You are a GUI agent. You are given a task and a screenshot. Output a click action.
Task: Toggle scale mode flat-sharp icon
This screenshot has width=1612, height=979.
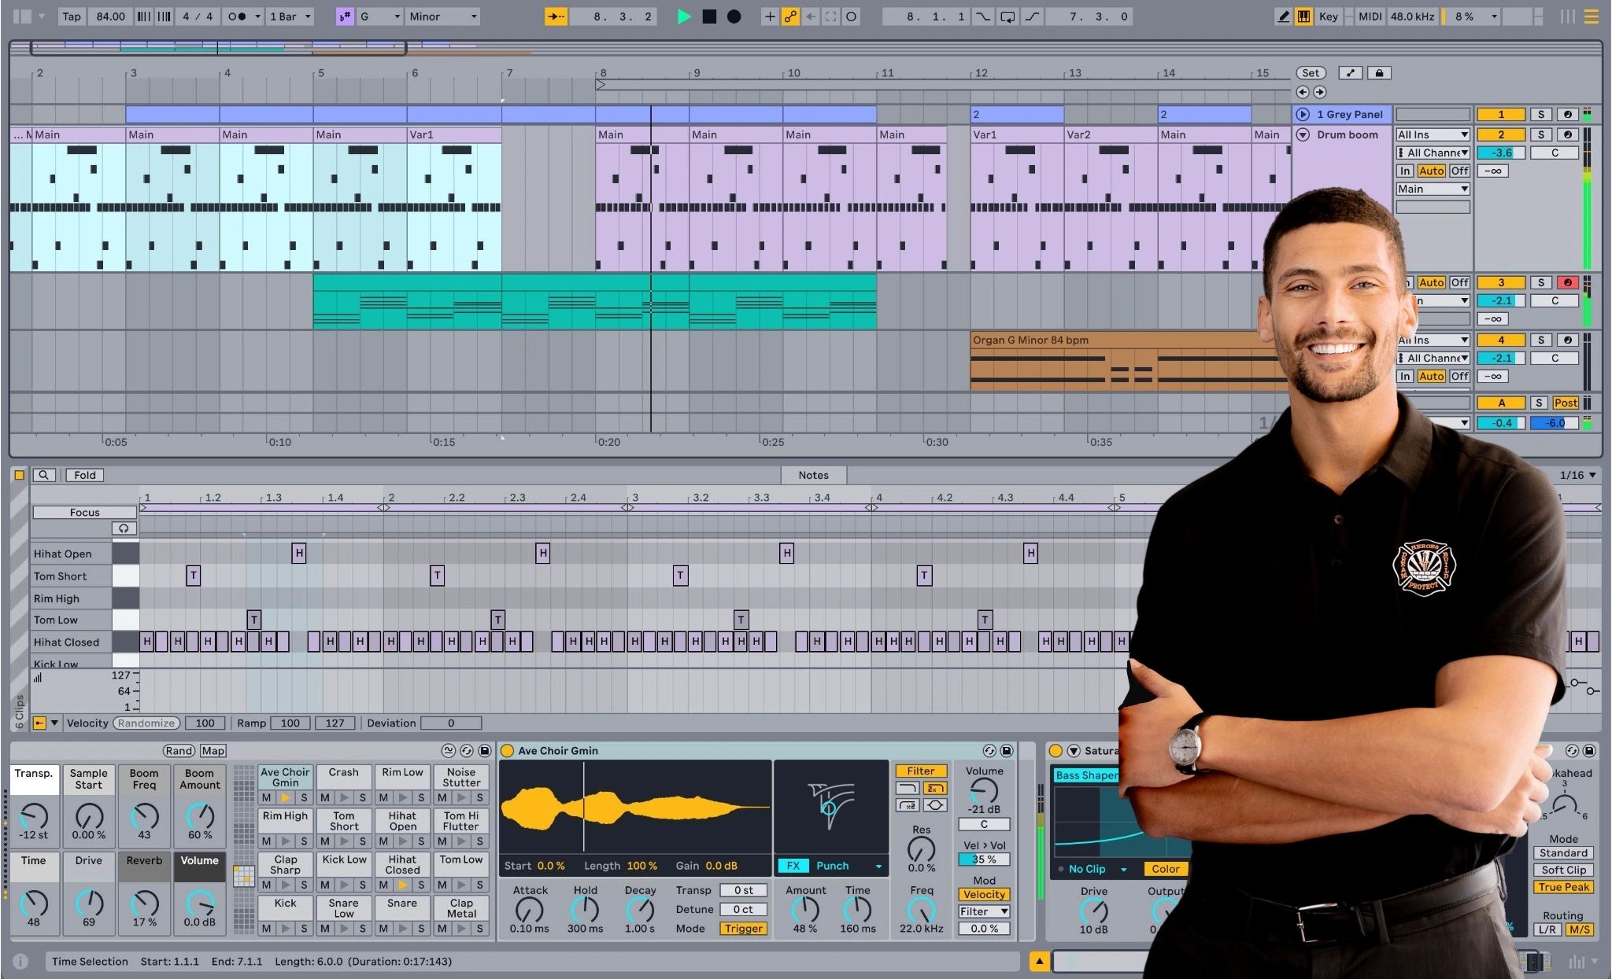345,17
